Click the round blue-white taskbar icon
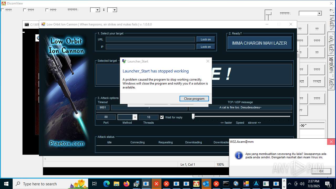The height and width of the screenshot is (189, 336). click(236, 184)
